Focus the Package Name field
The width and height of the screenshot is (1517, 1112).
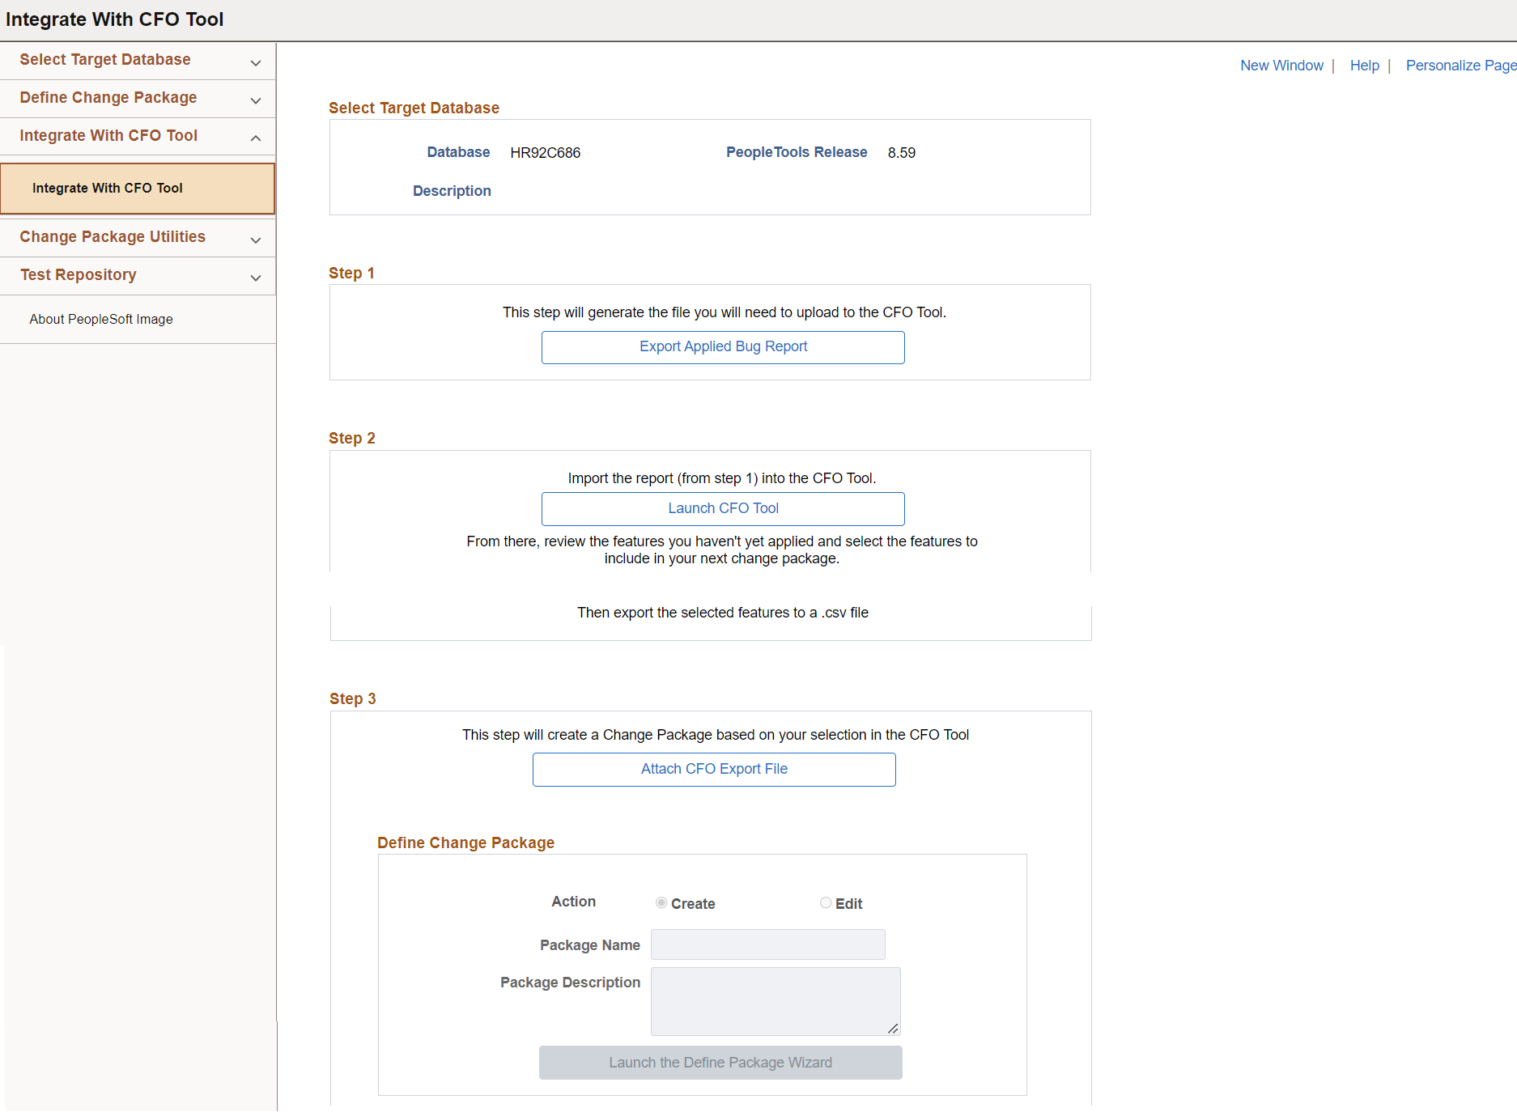[x=767, y=944]
